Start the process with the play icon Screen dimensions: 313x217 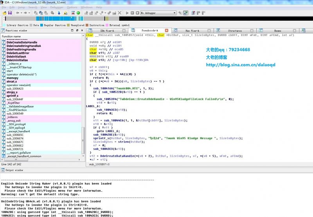point(127,13)
